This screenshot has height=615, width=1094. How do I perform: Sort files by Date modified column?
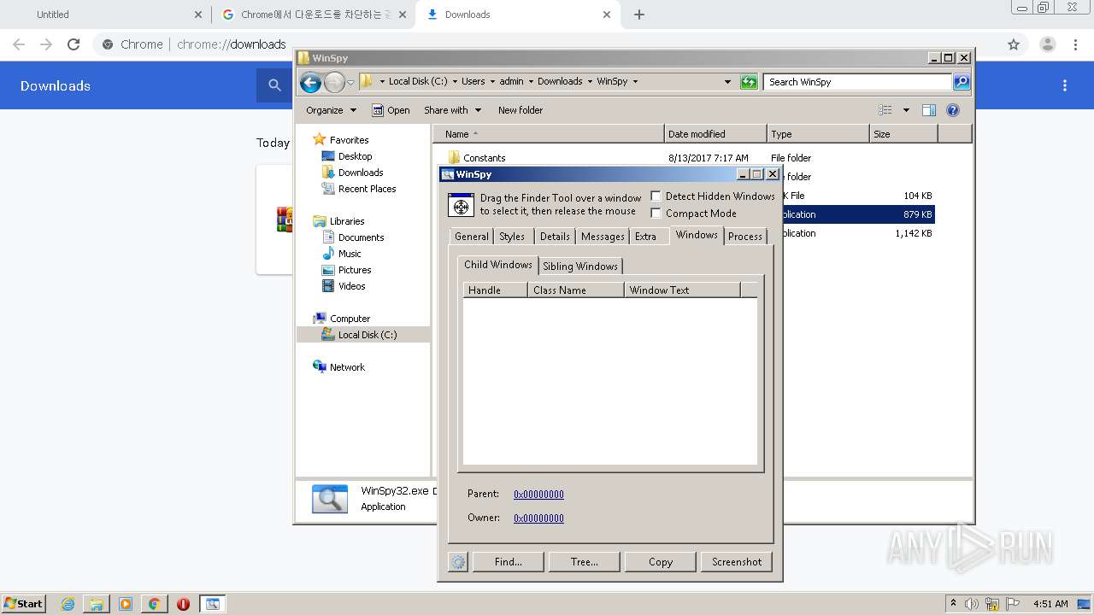715,134
